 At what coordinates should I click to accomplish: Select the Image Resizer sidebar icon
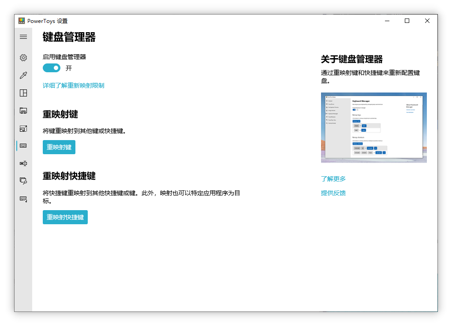point(23,128)
